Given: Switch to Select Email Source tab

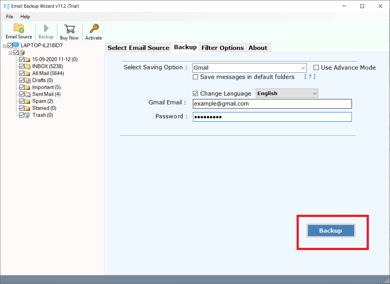Looking at the screenshot, I should [x=138, y=48].
